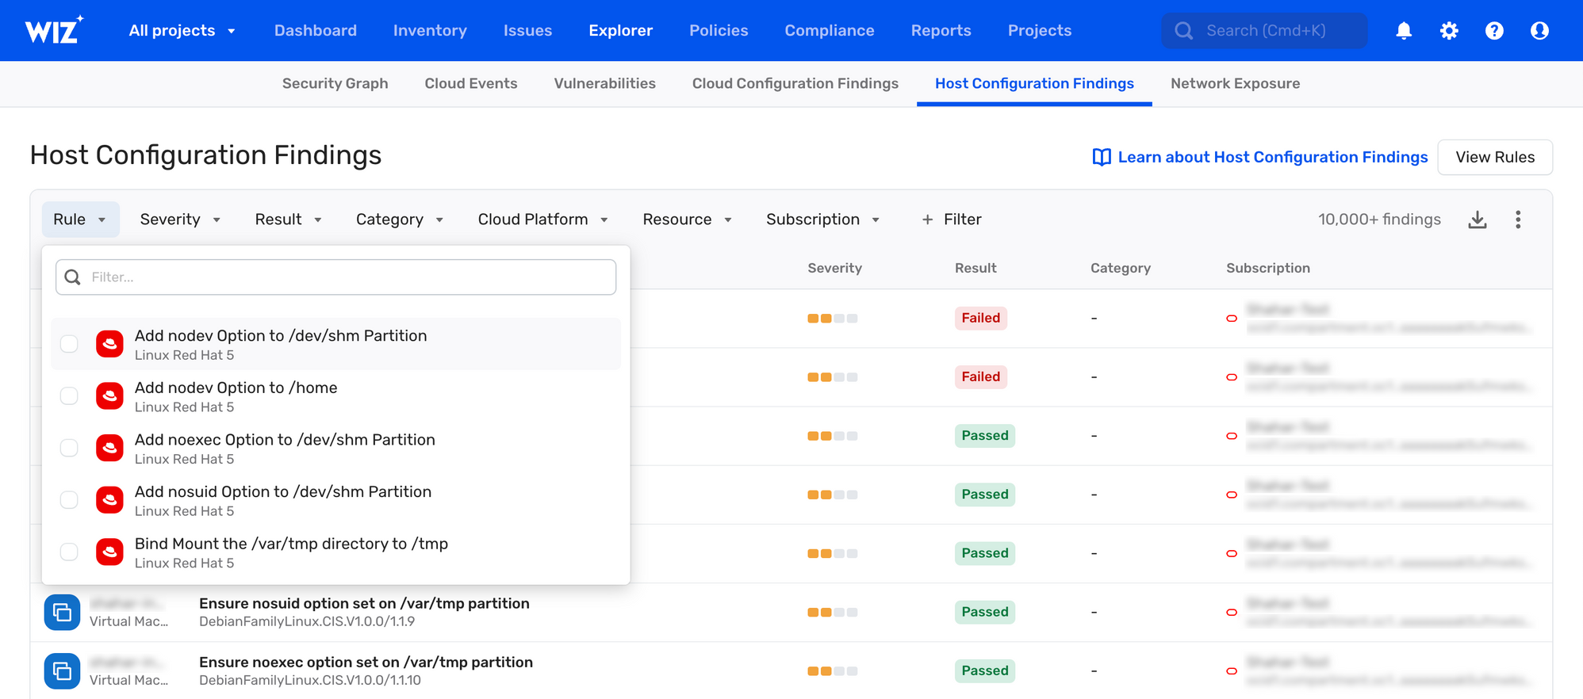
Task: Click the severity bar of the first finding
Action: (x=833, y=319)
